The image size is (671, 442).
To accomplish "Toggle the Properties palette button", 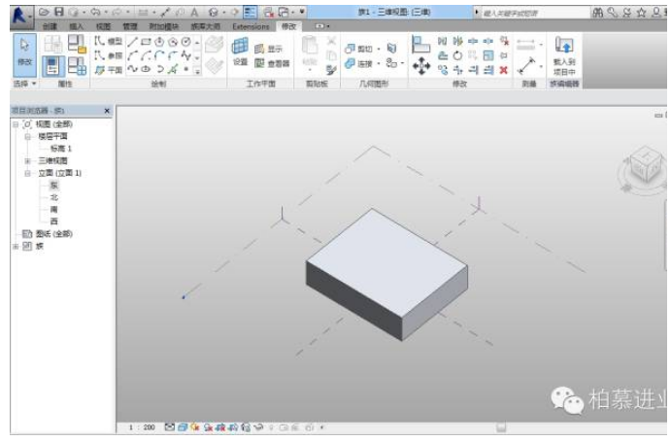I will (54, 67).
